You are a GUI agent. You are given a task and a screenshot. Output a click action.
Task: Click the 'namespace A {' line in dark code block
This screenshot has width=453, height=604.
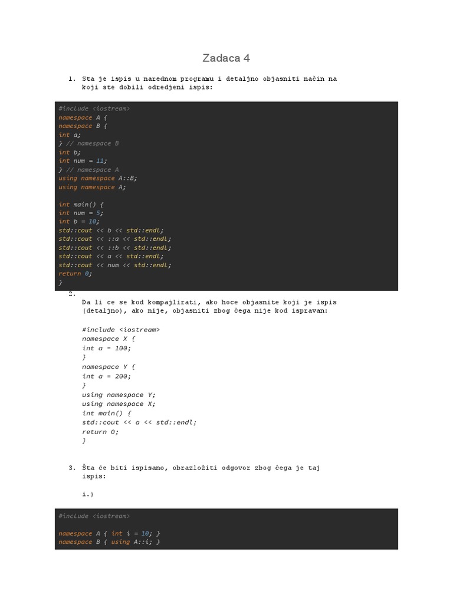click(83, 117)
